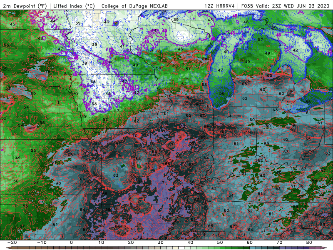The image size is (333, 250).
Task: Click the '-10' label on the color scale
Action: click(x=42, y=242)
